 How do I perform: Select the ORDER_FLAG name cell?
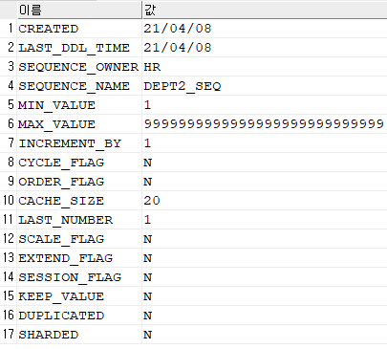point(79,182)
